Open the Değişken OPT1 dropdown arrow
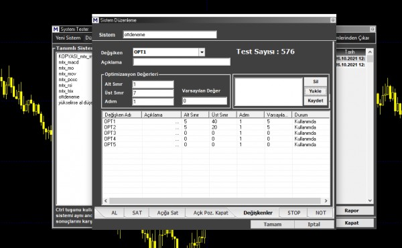This screenshot has width=402, height=248. point(202,52)
